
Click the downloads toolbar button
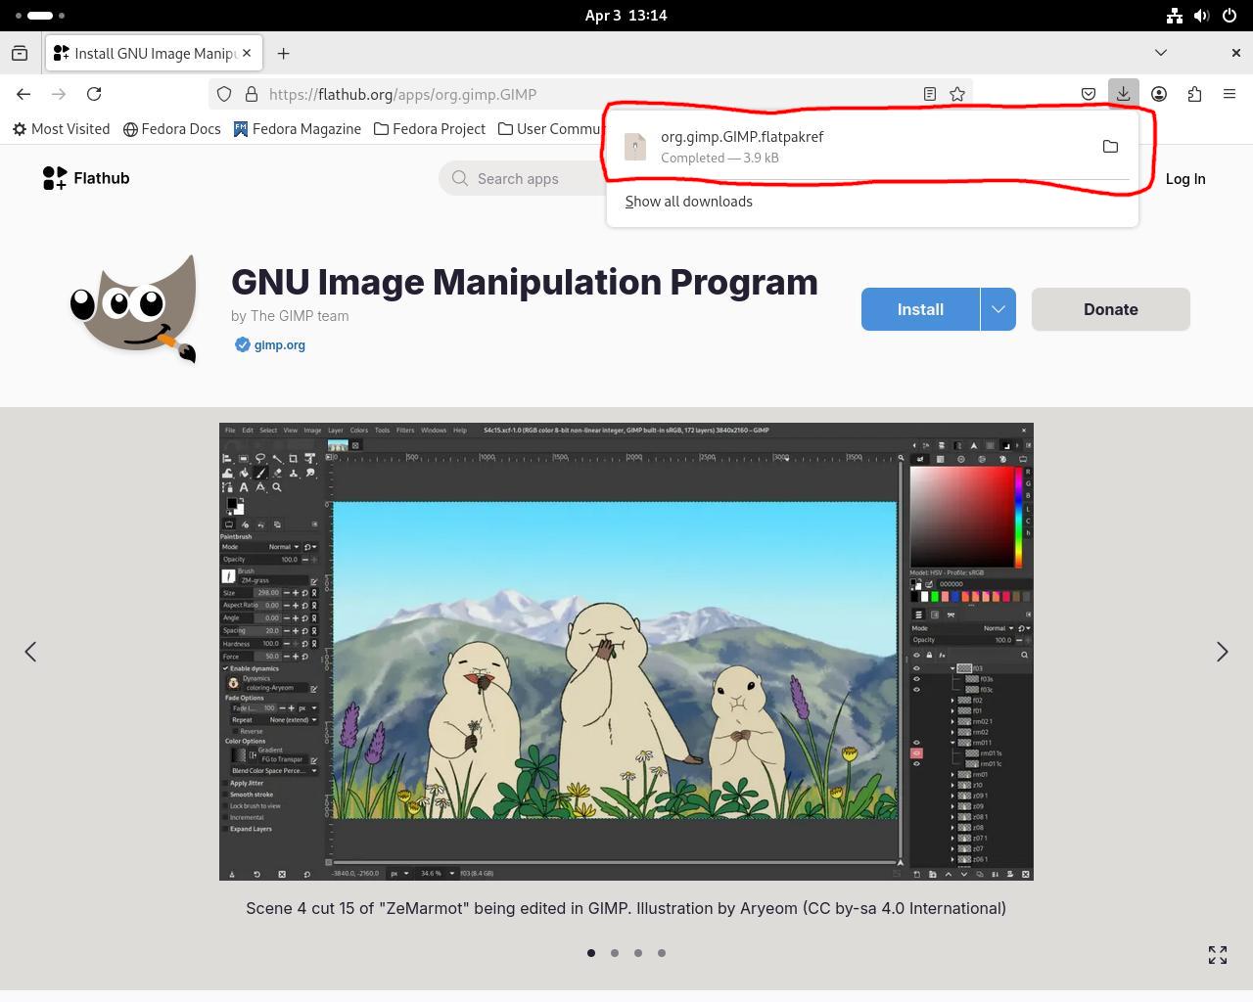(x=1124, y=94)
